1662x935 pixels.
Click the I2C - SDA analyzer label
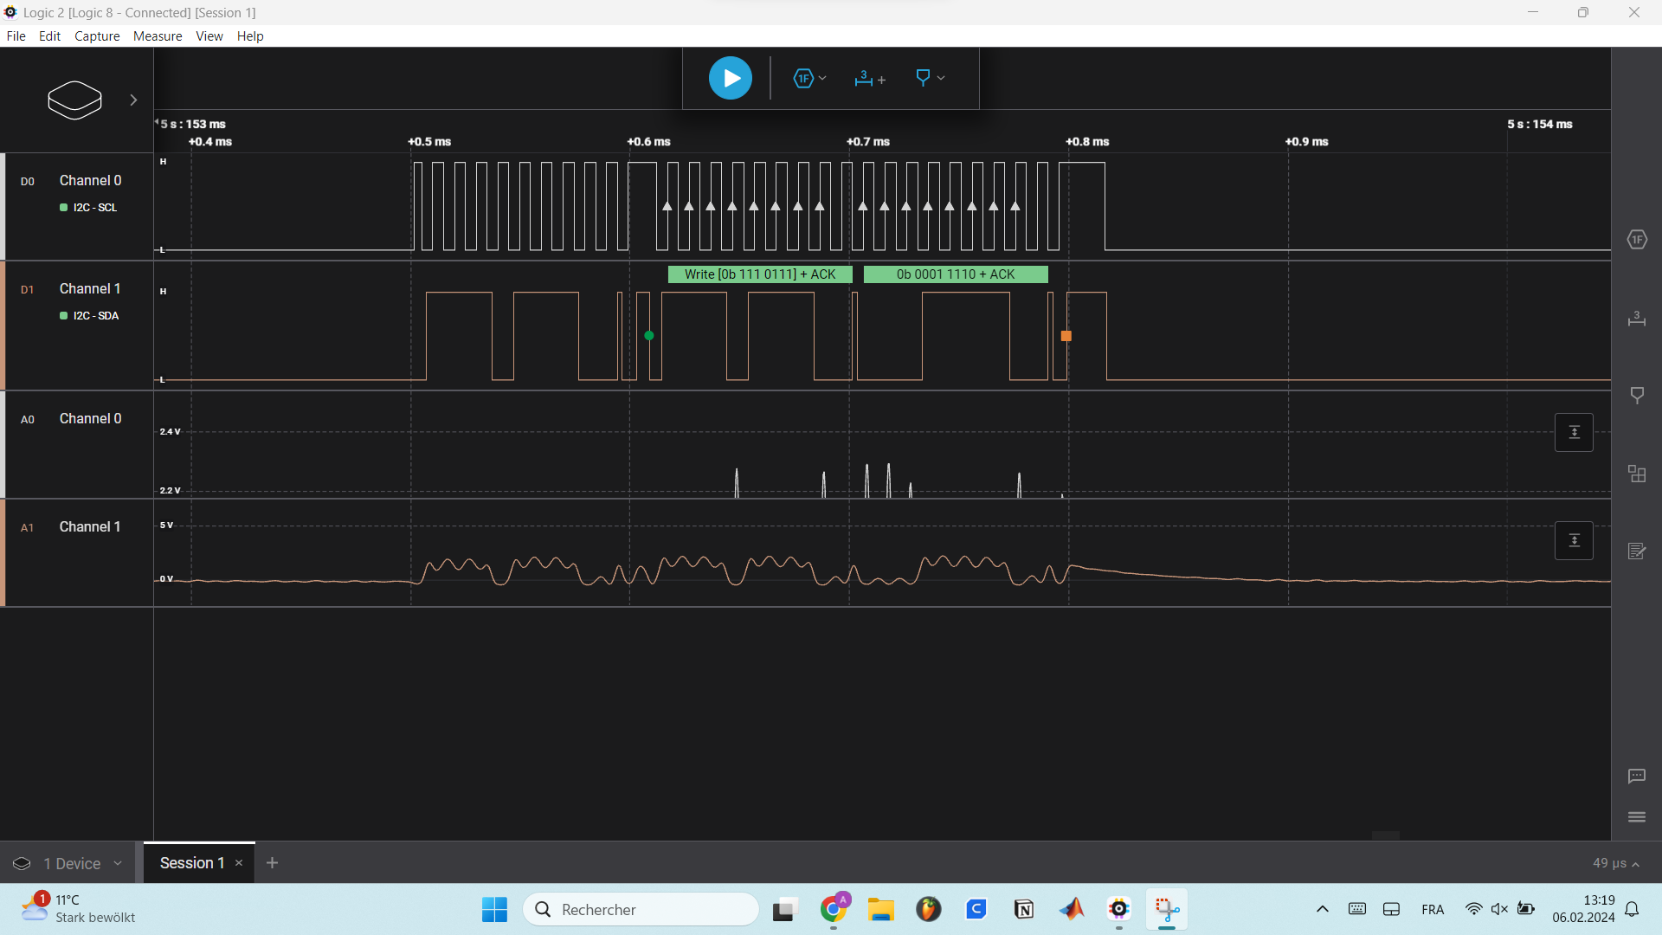coord(95,316)
